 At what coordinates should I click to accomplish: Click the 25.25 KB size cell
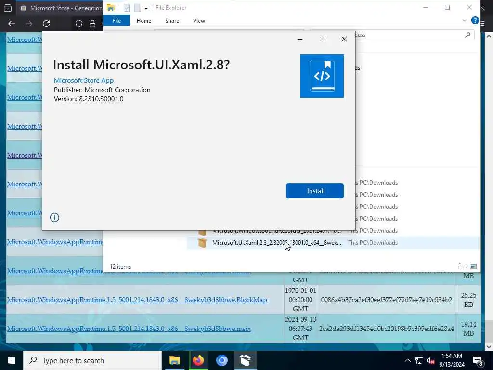pos(468,300)
